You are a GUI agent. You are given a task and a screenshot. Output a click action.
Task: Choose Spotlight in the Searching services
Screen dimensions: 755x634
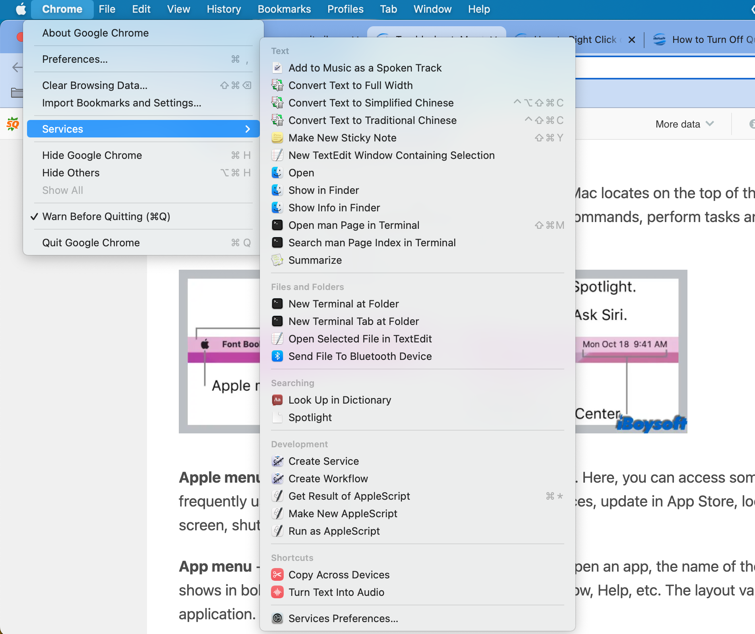[x=417, y=418]
